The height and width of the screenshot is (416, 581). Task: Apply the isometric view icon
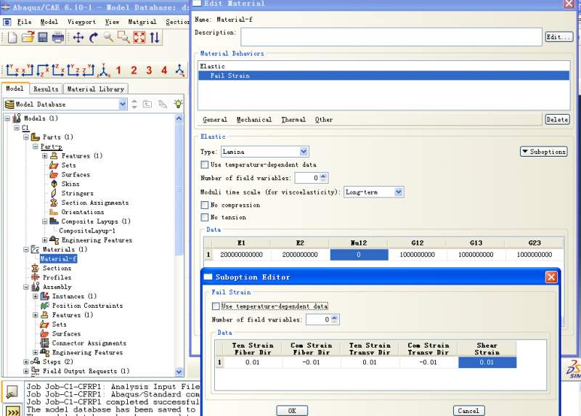105,70
